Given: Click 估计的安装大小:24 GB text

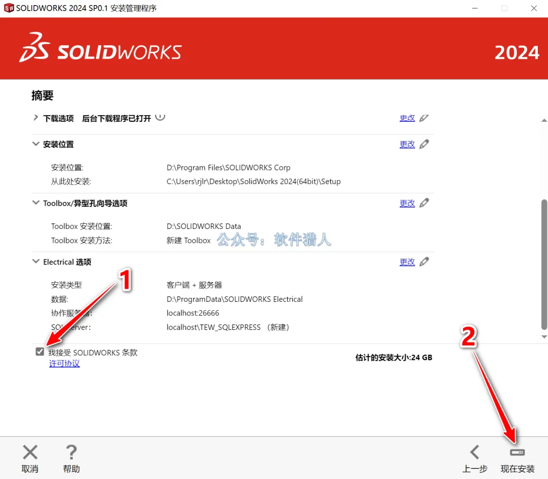Looking at the screenshot, I should (x=394, y=357).
